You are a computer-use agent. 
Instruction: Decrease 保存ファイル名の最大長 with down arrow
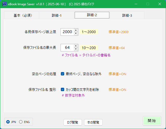click(x=76, y=49)
